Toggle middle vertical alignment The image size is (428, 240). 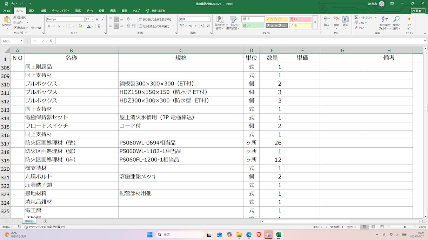point(116,19)
